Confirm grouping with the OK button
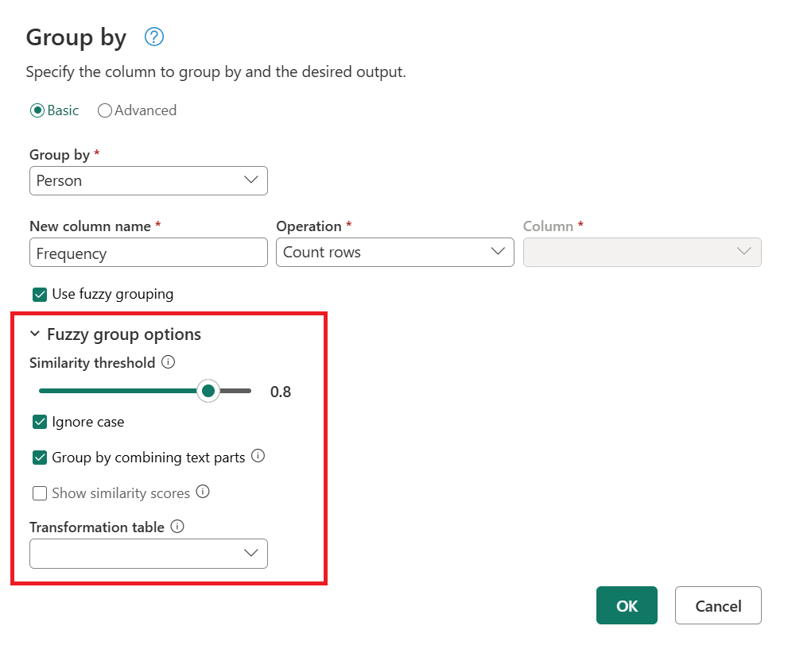788x649 pixels. tap(627, 605)
